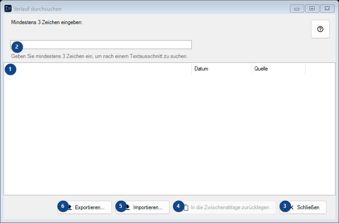Viewport: 339px width, 223px height.
Task: Open help via the question mark icon
Action: click(x=320, y=29)
